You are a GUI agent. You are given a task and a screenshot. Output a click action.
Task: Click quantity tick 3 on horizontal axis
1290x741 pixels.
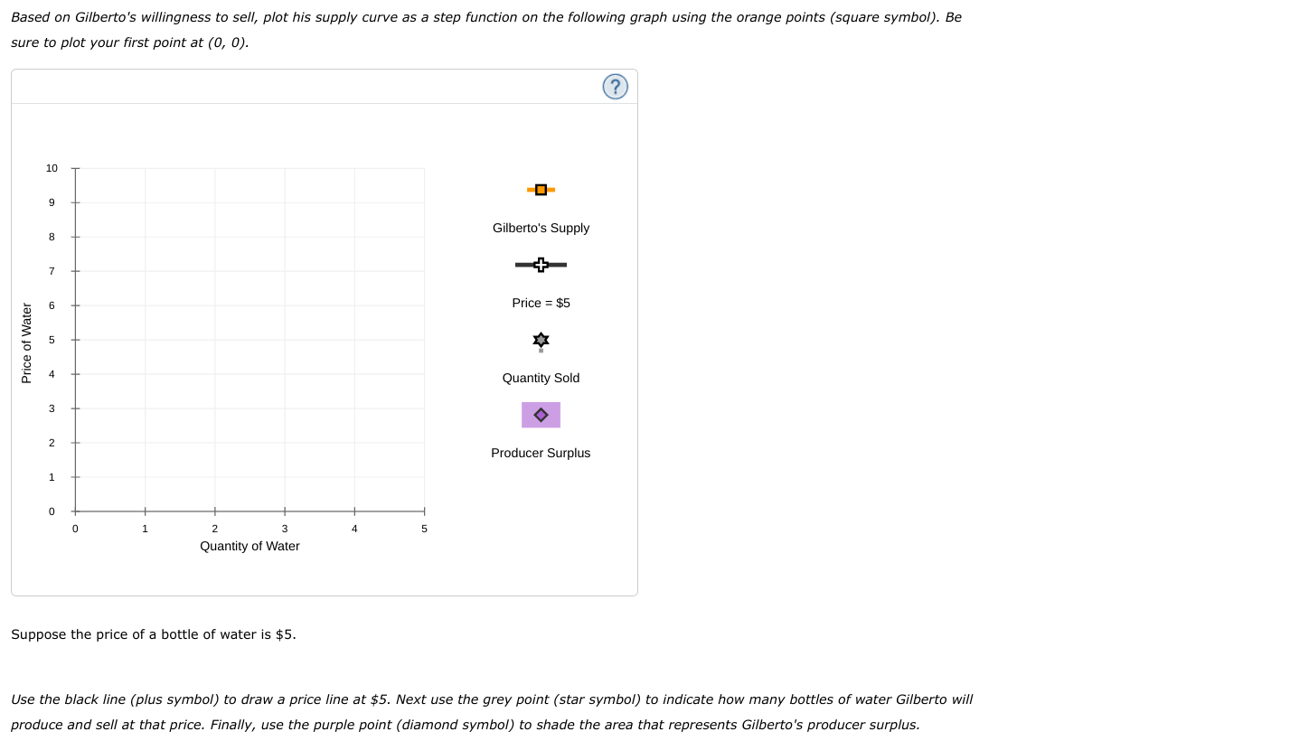click(284, 529)
